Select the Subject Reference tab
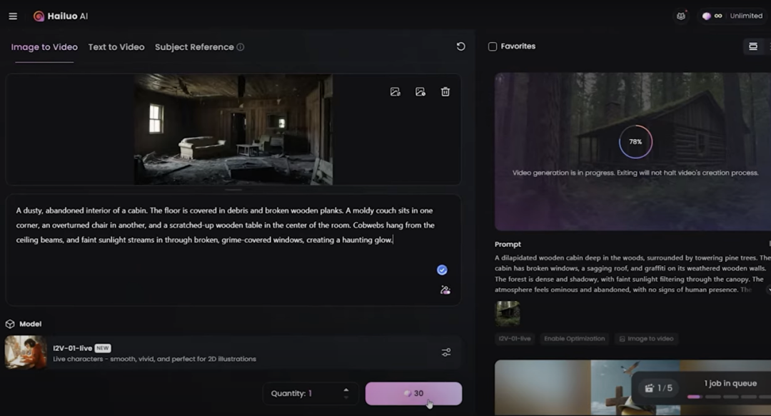The width and height of the screenshot is (771, 416). pos(194,47)
